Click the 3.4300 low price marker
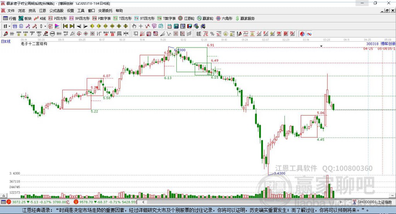 (x=279, y=173)
